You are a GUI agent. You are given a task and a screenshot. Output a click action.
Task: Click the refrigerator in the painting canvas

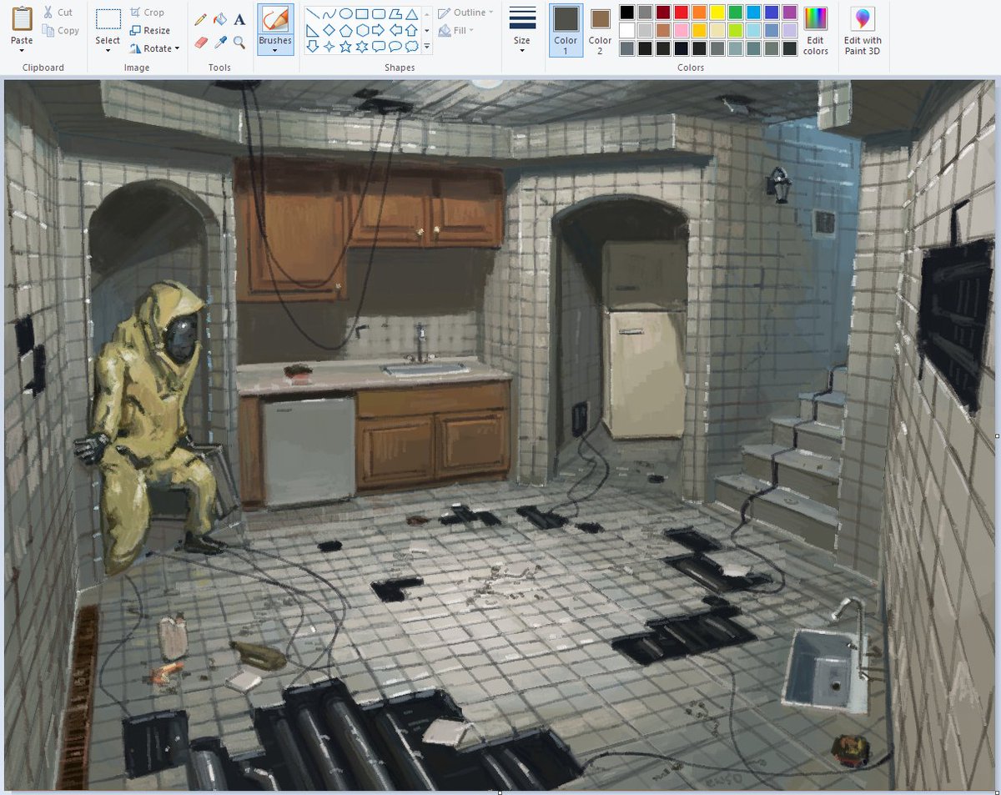[644, 340]
